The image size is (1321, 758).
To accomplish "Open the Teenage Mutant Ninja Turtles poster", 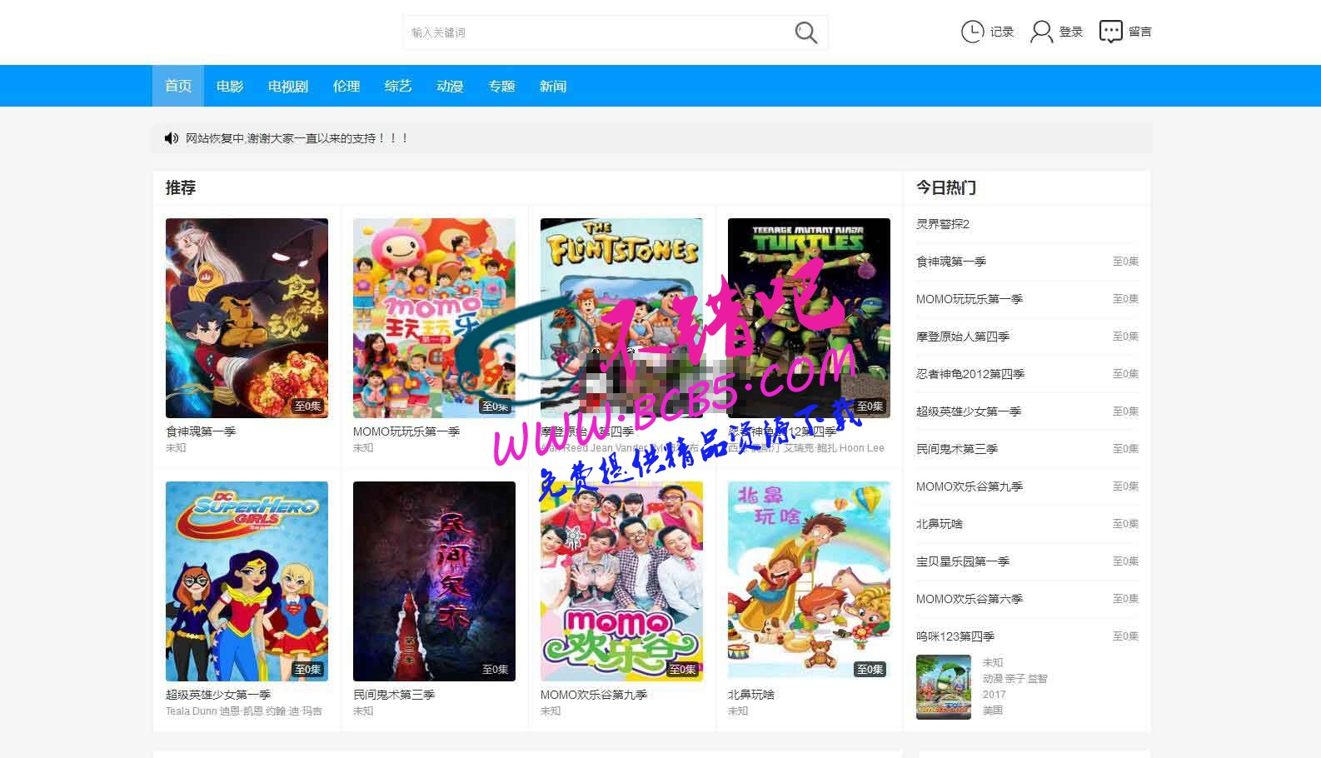I will pyautogui.click(x=809, y=318).
